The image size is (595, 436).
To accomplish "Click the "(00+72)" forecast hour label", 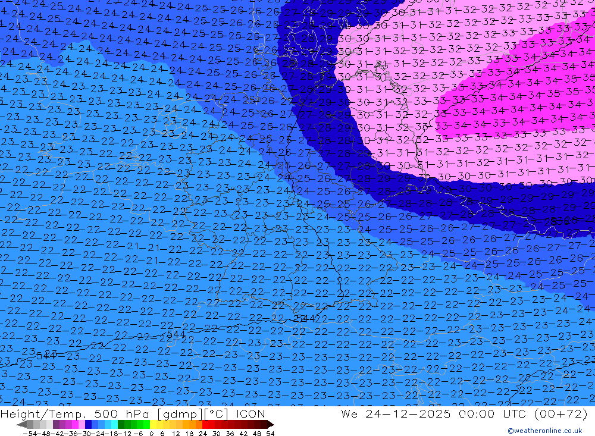I will tap(560, 413).
